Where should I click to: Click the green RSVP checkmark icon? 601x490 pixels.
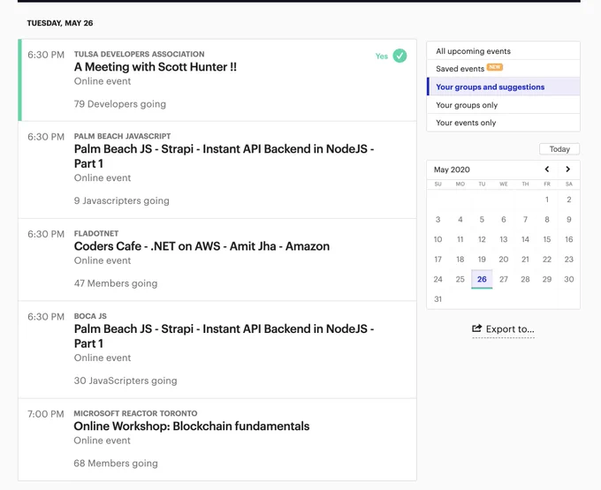[x=399, y=56]
